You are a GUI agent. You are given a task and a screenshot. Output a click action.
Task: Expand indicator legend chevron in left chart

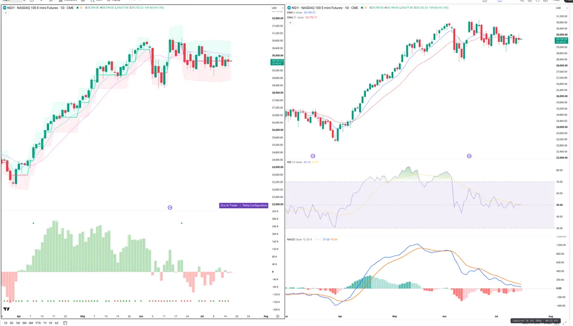5,13
